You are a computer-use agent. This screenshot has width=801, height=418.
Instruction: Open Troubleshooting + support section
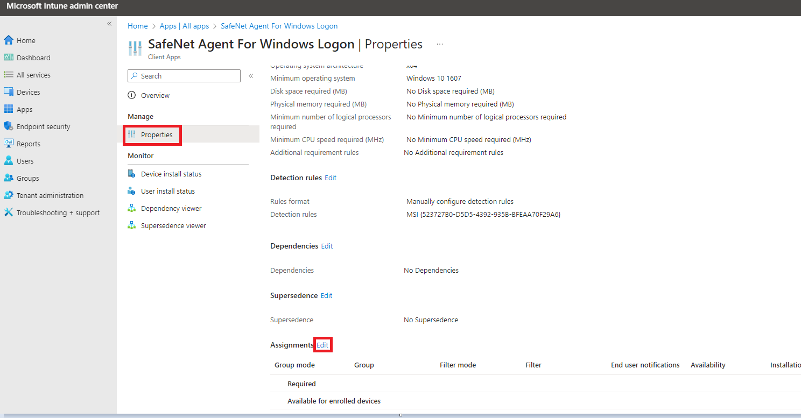(x=58, y=212)
